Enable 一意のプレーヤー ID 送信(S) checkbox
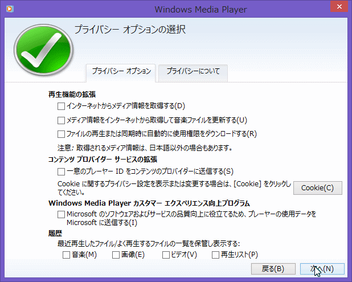This screenshot has height=282, width=352. [62, 171]
